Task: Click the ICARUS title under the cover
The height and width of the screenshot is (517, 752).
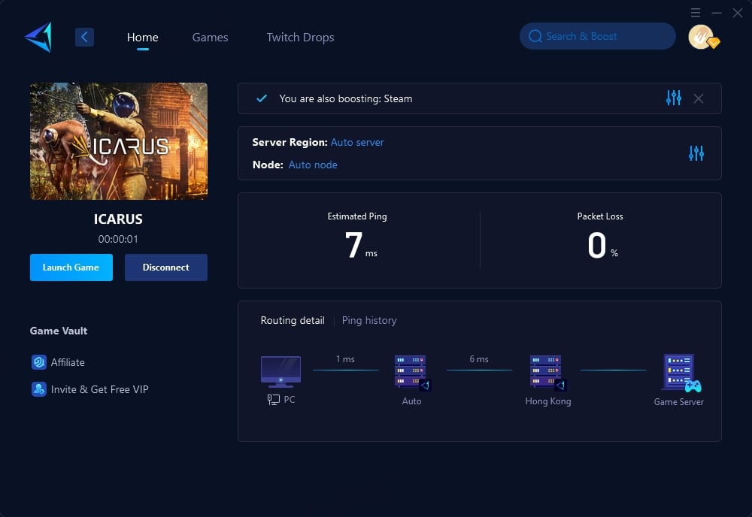Action: click(x=118, y=219)
